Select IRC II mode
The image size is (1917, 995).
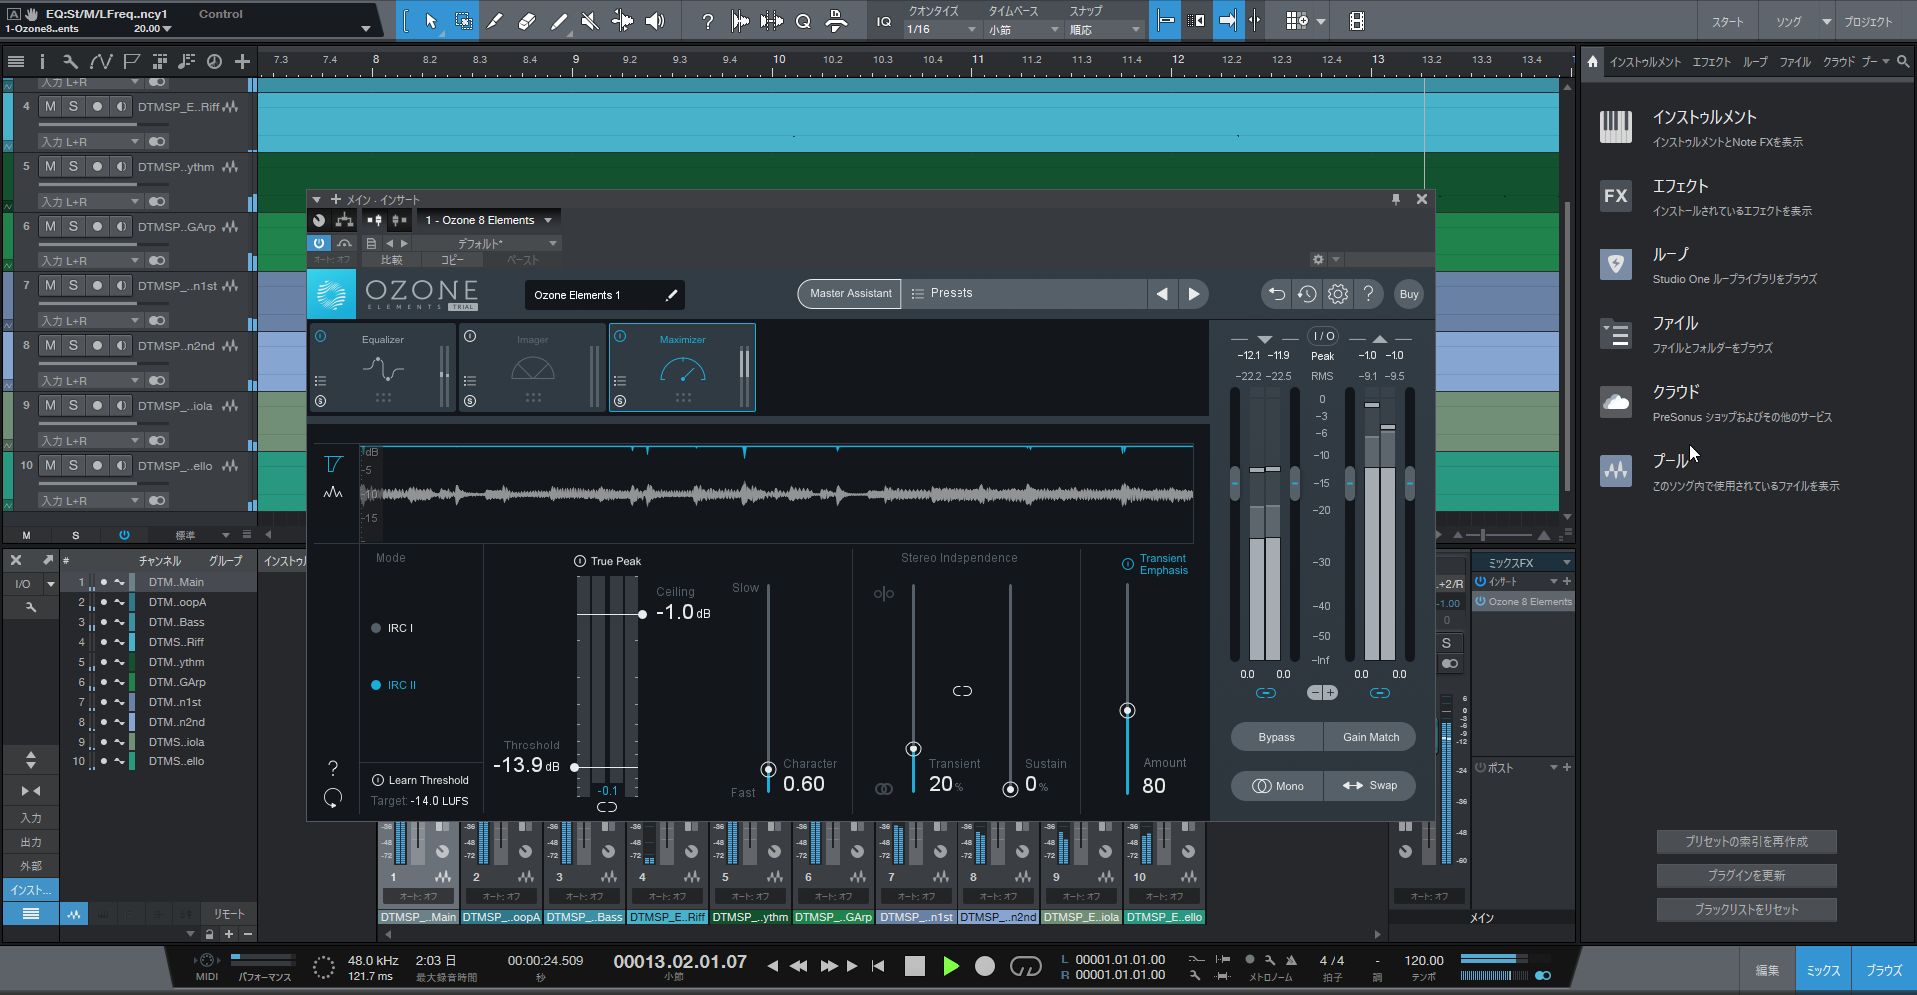pos(394,685)
